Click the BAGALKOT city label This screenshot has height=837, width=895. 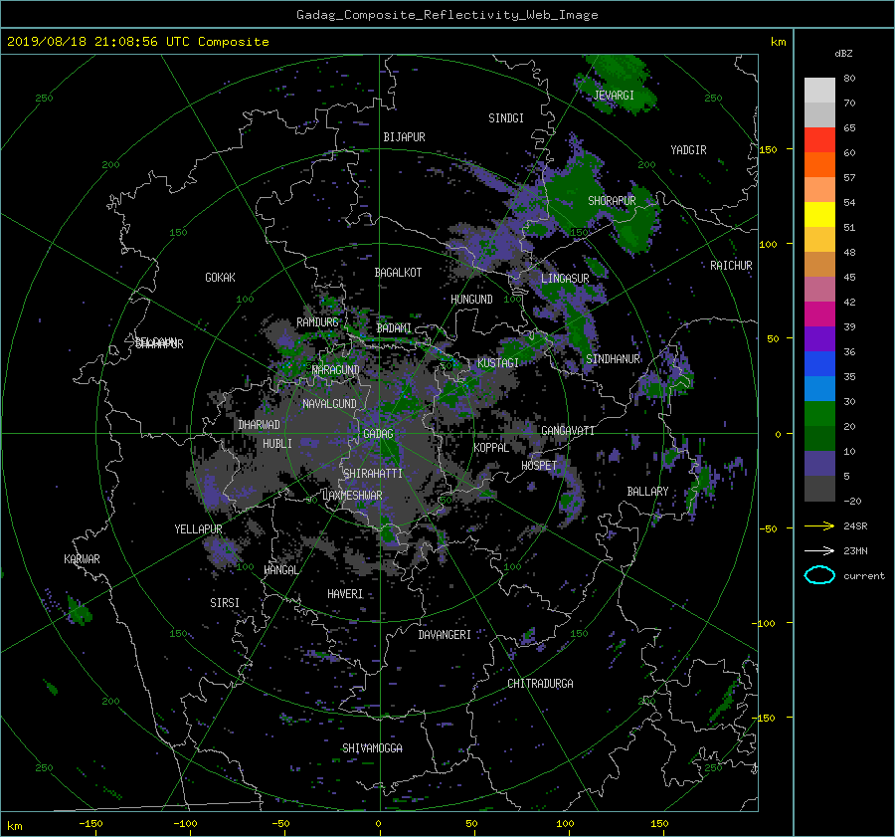tap(398, 273)
